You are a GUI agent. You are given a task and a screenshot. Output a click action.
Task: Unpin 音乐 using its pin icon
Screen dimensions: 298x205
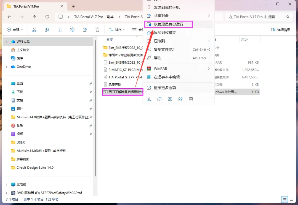pos(91,126)
